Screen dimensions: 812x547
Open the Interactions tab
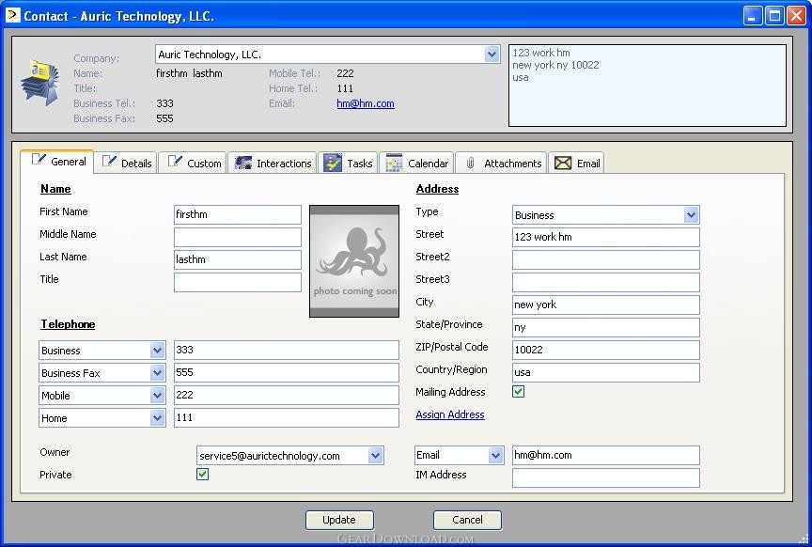[x=273, y=163]
